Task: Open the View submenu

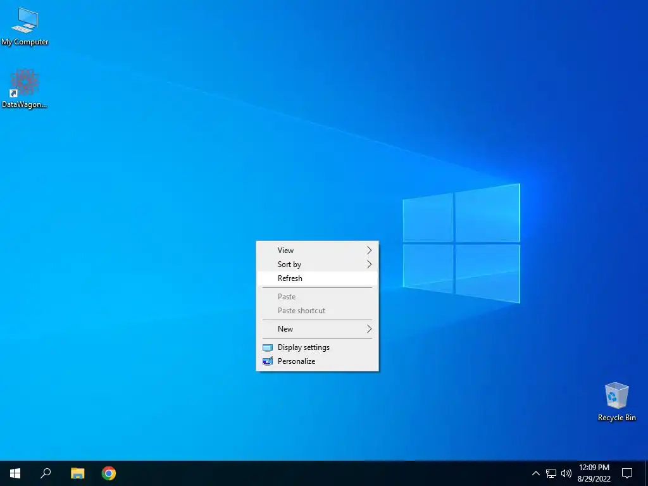Action: click(x=318, y=251)
